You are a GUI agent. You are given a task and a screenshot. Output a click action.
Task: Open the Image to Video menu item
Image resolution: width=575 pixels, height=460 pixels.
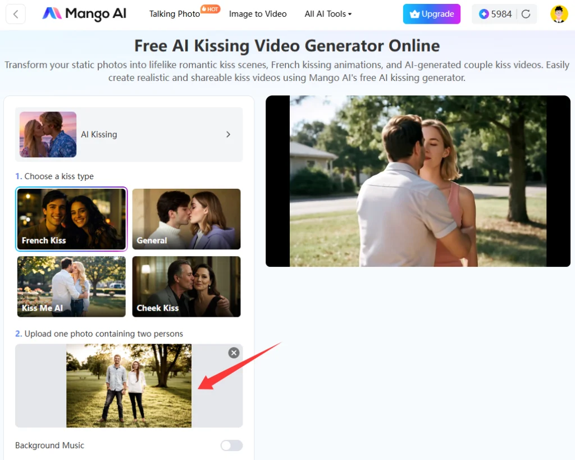click(x=258, y=14)
